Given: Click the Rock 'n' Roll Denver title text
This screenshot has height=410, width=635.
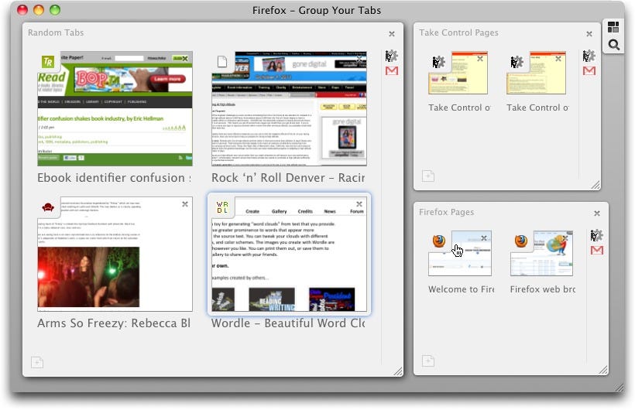Looking at the screenshot, I should (288, 178).
